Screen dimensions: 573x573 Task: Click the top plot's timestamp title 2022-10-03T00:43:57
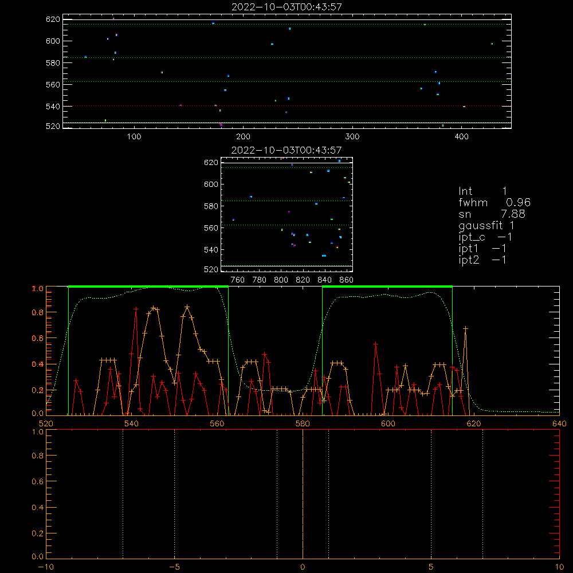pyautogui.click(x=286, y=7)
